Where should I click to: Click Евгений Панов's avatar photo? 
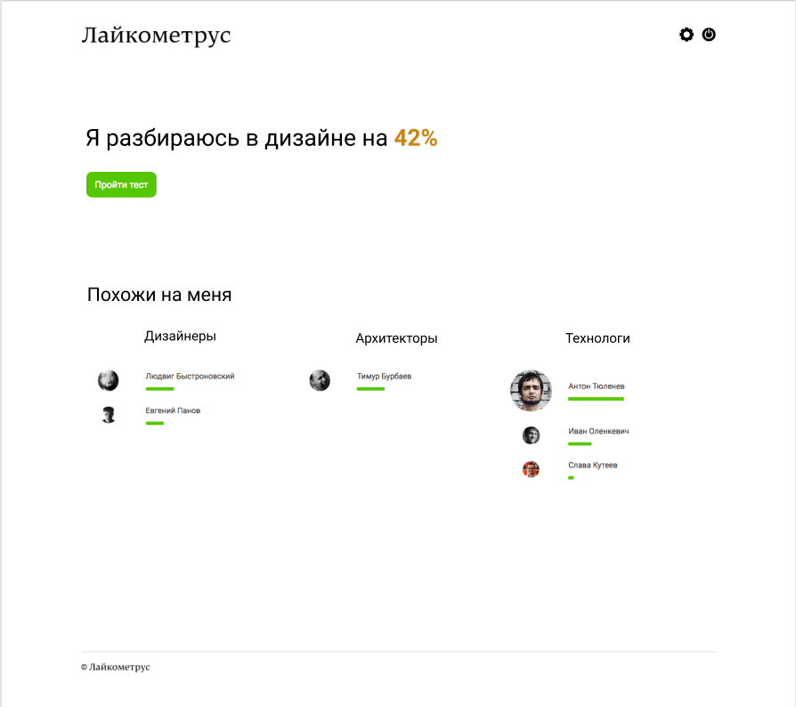[109, 415]
